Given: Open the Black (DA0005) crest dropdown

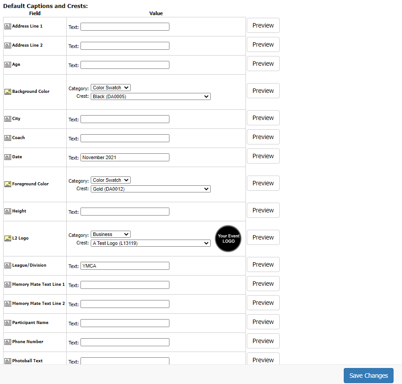Looking at the screenshot, I should [150, 96].
